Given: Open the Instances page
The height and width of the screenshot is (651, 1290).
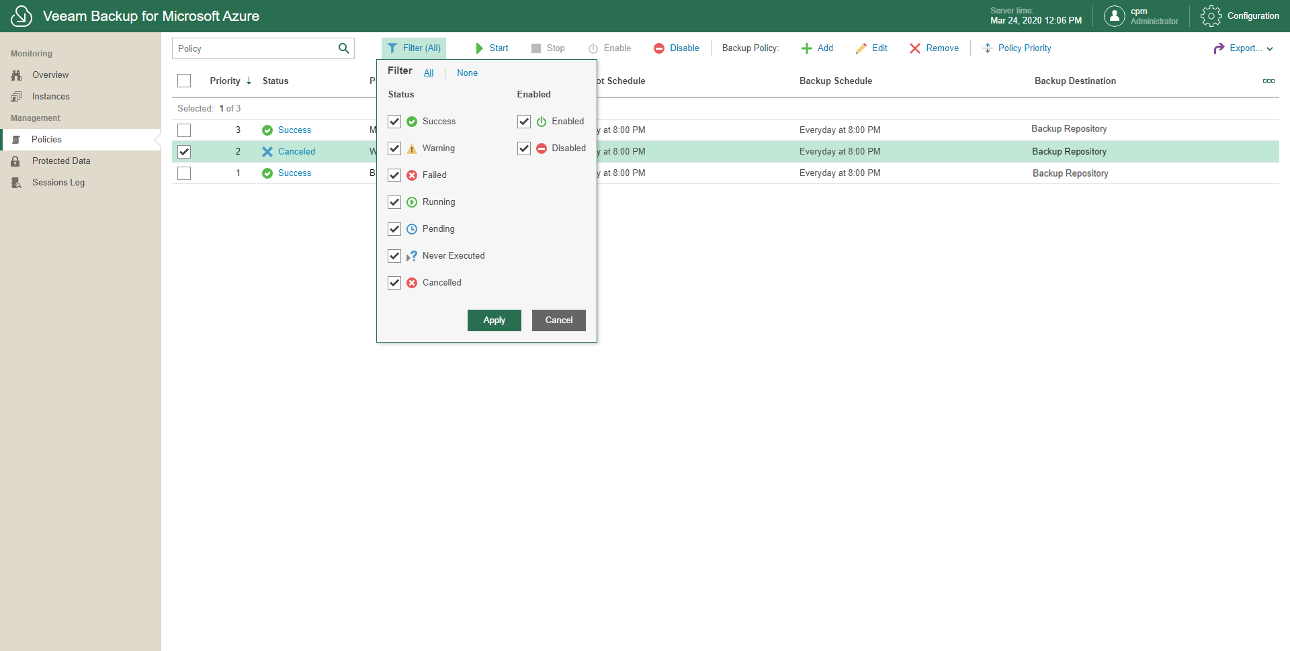Looking at the screenshot, I should coord(51,97).
